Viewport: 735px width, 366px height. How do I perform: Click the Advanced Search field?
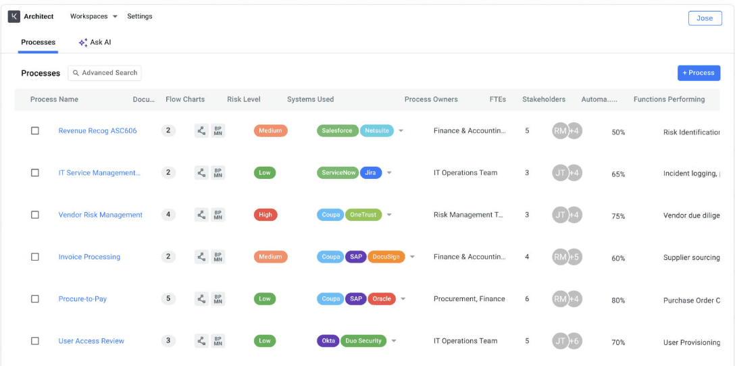[x=105, y=73]
